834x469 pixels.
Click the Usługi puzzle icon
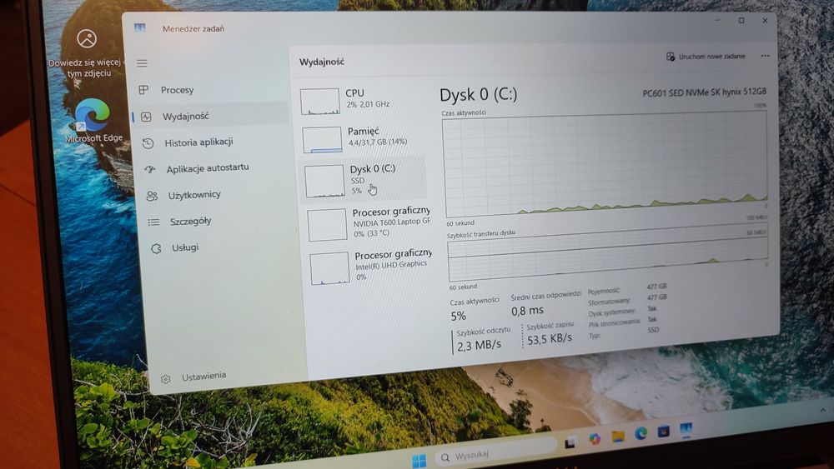pyautogui.click(x=157, y=248)
